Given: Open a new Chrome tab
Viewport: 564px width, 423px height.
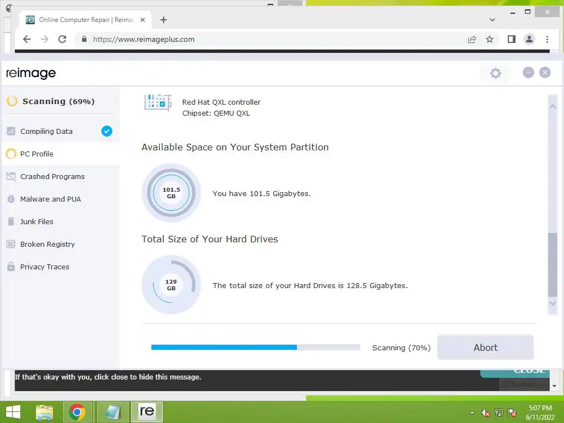Looking at the screenshot, I should 163,20.
